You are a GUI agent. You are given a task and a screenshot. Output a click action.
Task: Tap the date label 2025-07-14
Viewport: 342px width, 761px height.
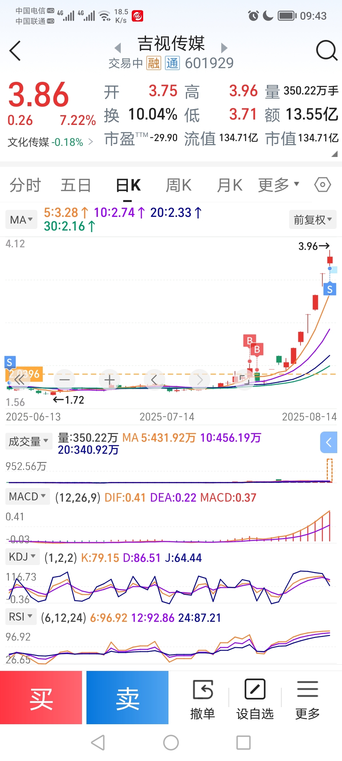pyautogui.click(x=167, y=417)
